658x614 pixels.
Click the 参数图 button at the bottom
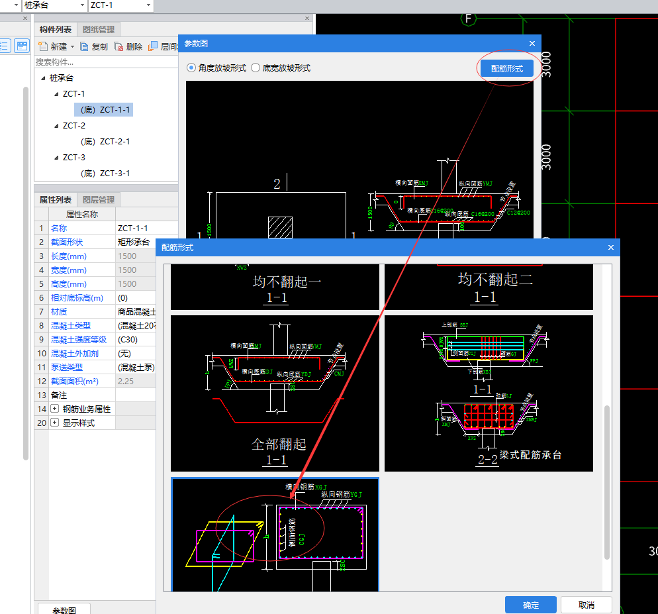pos(64,609)
